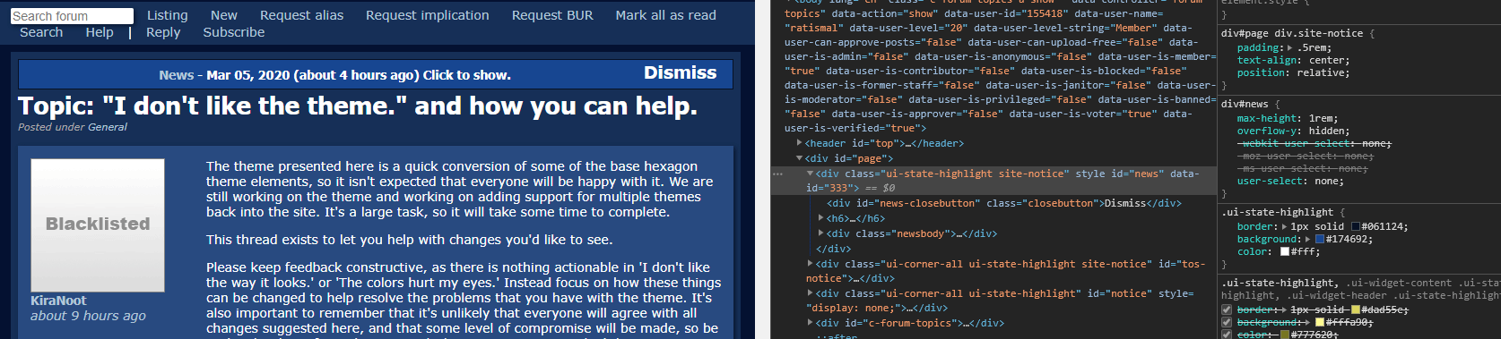Open Request implication link
The image size is (1501, 339).
428,15
